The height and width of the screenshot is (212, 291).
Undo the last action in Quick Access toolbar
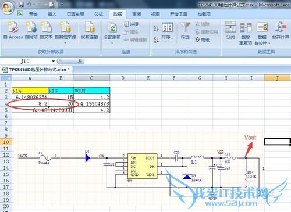[29, 4]
